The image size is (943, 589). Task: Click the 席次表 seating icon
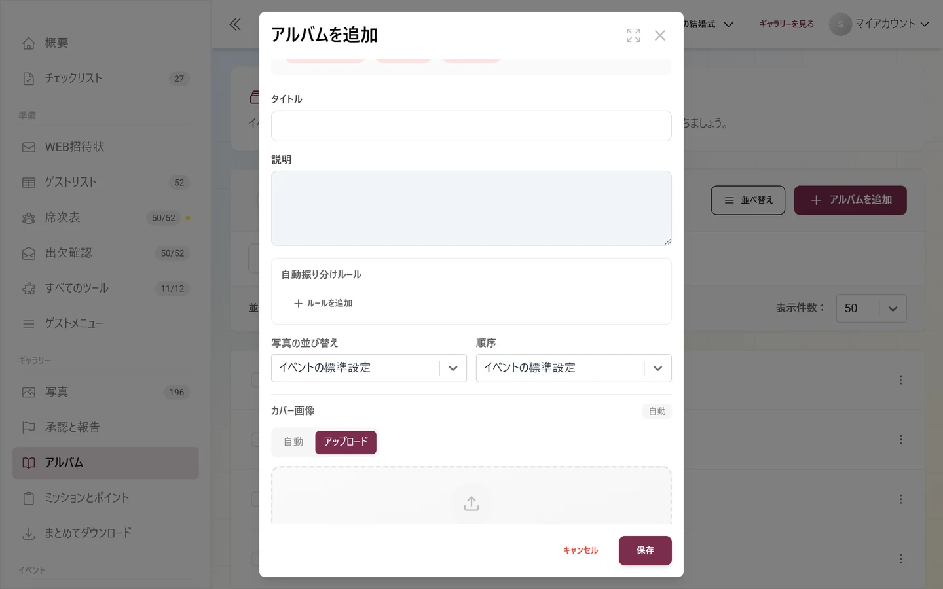coord(29,218)
